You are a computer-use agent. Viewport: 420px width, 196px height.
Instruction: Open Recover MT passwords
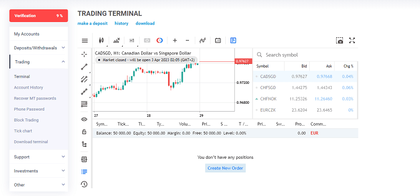pos(35,99)
